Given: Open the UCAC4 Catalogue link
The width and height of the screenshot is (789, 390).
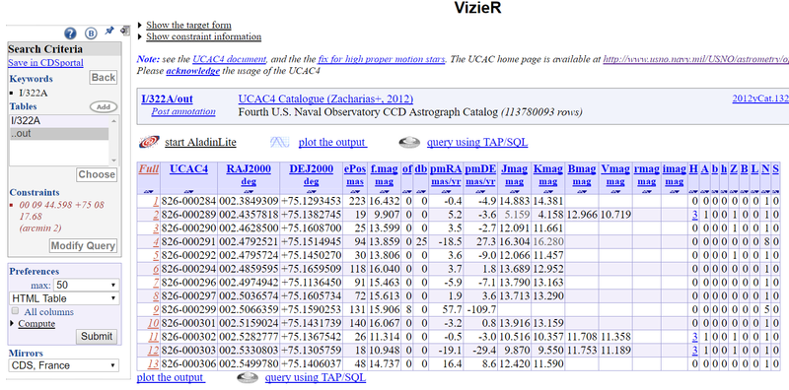Looking at the screenshot, I should pos(325,99).
